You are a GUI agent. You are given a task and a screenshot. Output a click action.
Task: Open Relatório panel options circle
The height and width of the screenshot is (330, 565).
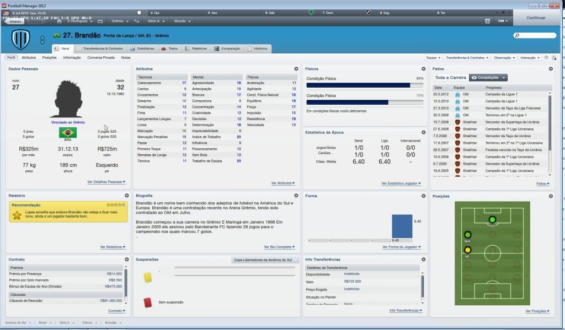click(127, 196)
